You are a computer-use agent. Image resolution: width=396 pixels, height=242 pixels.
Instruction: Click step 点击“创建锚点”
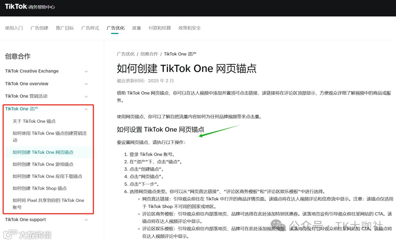pos(147,169)
